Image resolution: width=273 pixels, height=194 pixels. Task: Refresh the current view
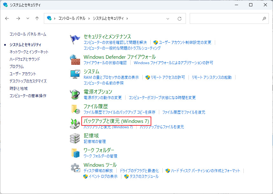tap(180, 18)
